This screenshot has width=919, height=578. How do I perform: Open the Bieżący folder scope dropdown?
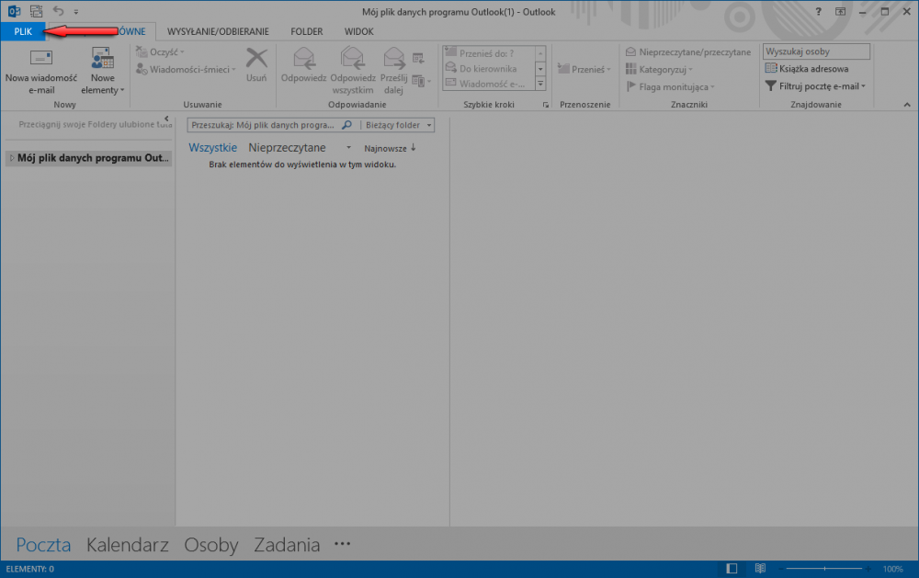(x=397, y=125)
